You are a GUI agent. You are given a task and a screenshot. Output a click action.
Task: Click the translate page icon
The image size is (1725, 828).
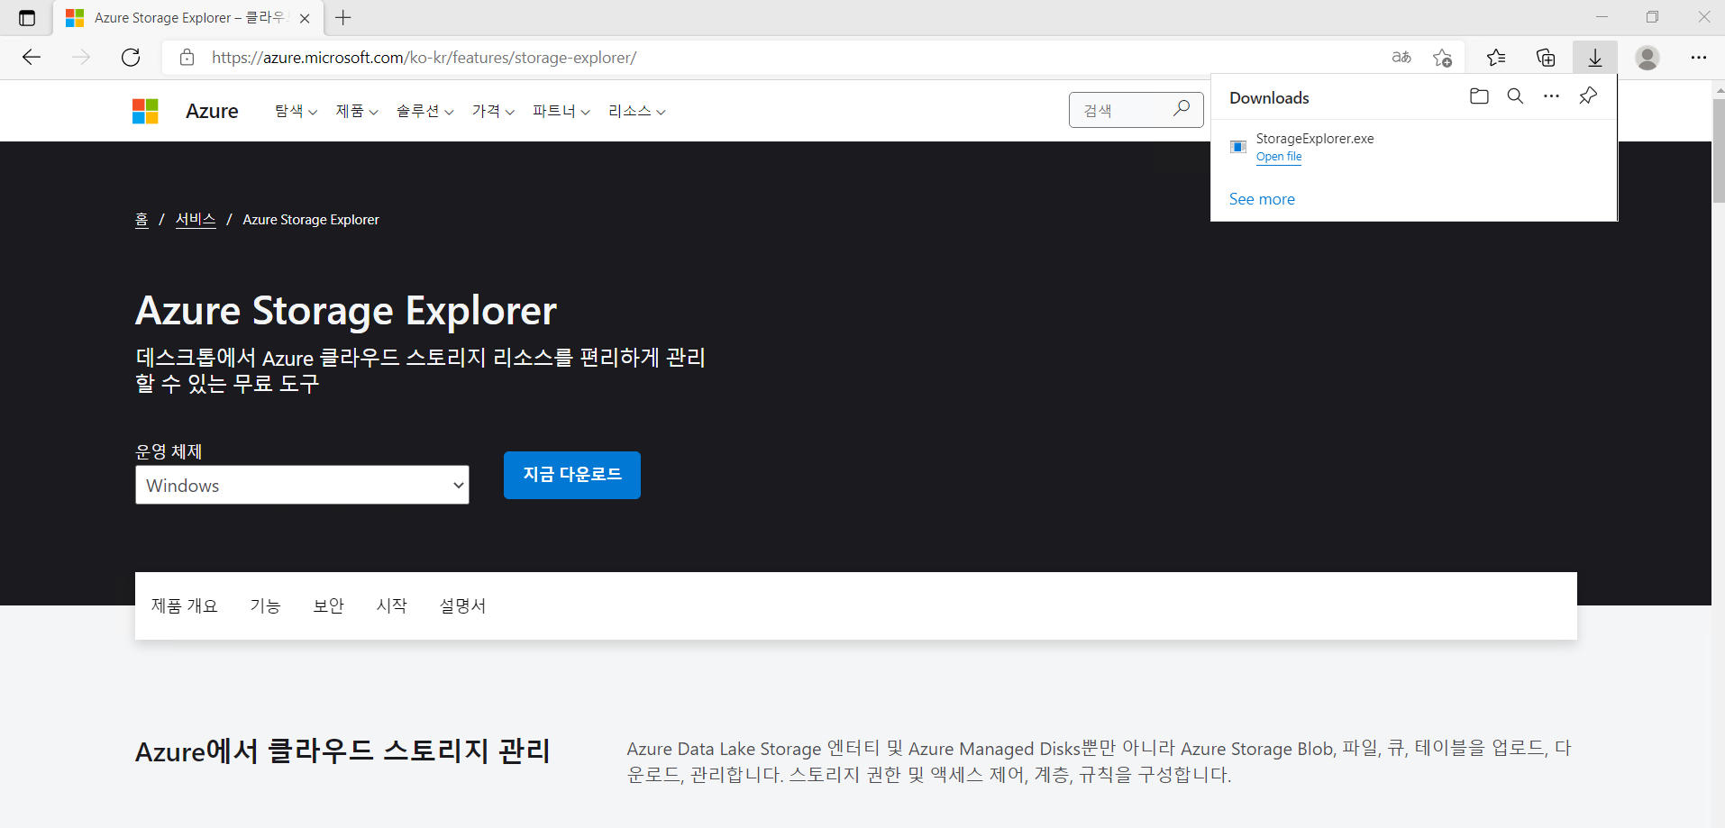1401,58
